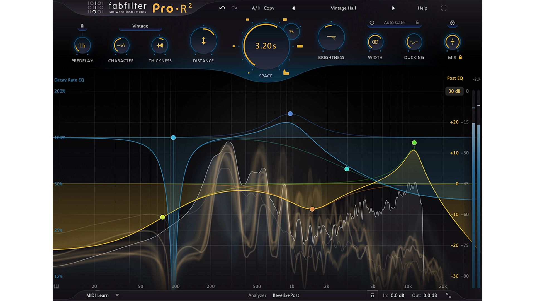Select the next preset arrow
The height and width of the screenshot is (301, 535).
tap(393, 8)
